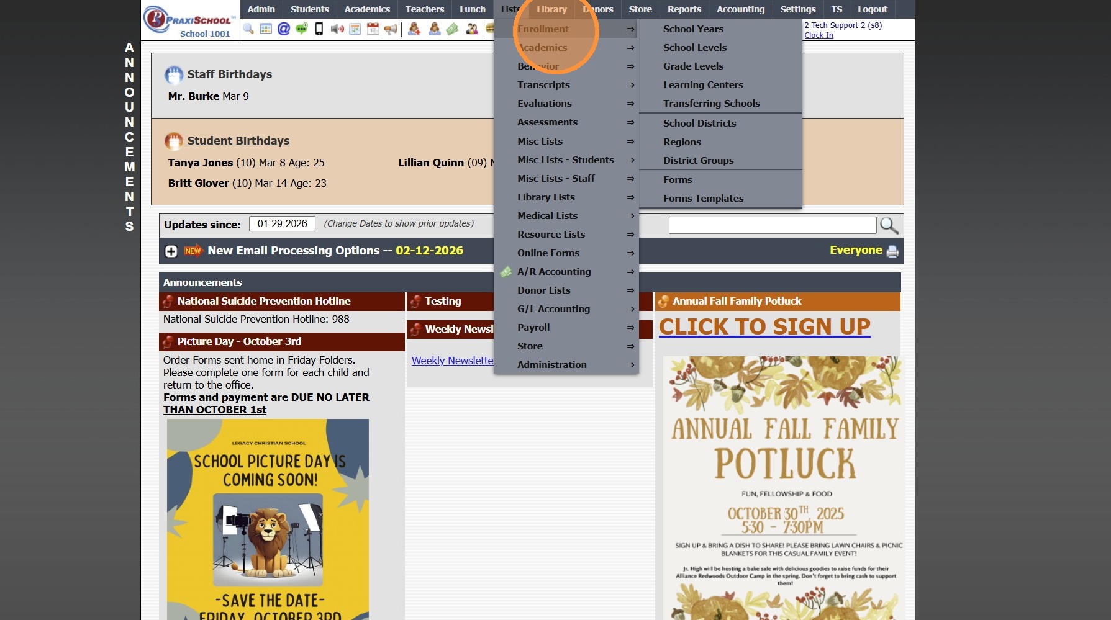Click the megaphone icon on Annual Fall Potluck header
The height and width of the screenshot is (620, 1111).
[663, 302]
